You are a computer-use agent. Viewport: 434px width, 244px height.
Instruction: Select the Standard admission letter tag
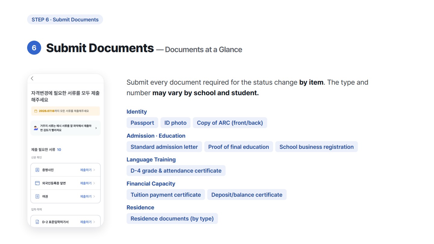(164, 147)
